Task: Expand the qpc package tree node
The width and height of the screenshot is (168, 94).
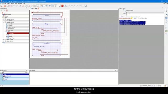Action: pyautogui.click(x=2, y=15)
